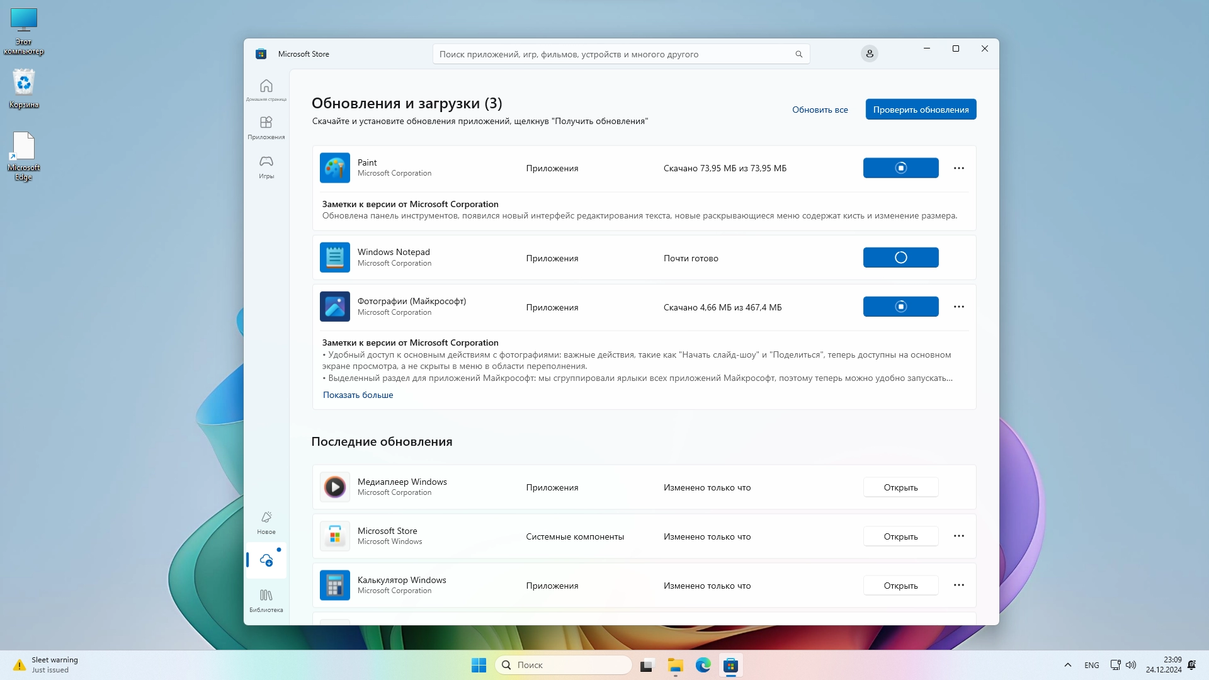The height and width of the screenshot is (680, 1209).
Task: Open Windows Media Player via Open button
Action: tap(900, 487)
